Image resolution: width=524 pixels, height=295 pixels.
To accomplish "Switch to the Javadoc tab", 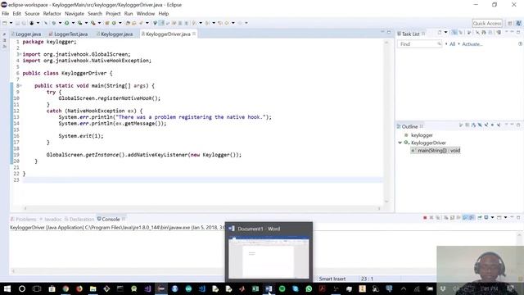I will [x=51, y=219].
